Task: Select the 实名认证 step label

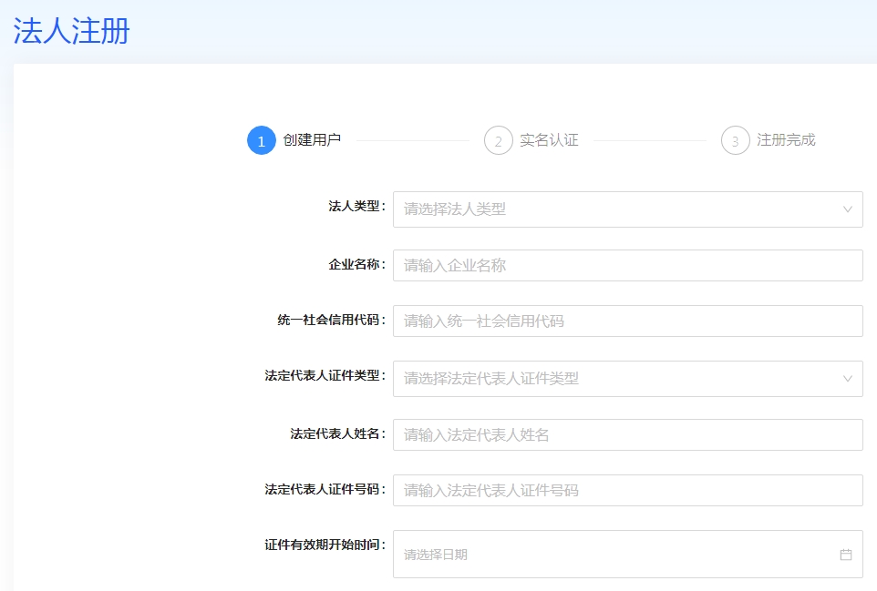Action: click(x=549, y=140)
